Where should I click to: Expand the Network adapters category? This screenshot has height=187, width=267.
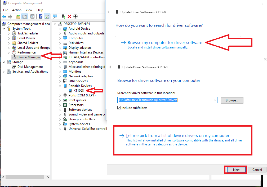60,76
